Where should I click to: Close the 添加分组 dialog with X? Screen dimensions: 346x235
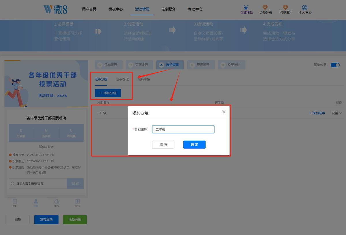(224, 112)
